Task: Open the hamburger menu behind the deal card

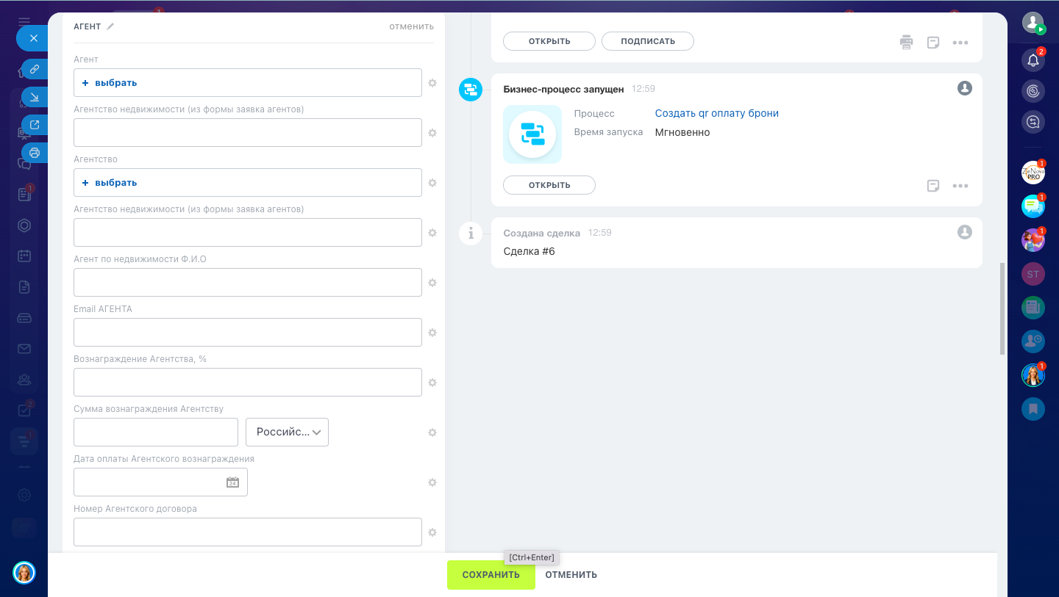Action: pyautogui.click(x=24, y=21)
